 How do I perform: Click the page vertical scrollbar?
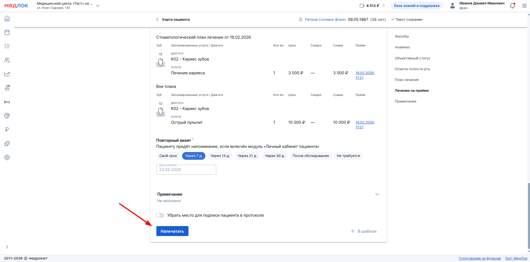click(x=528, y=216)
